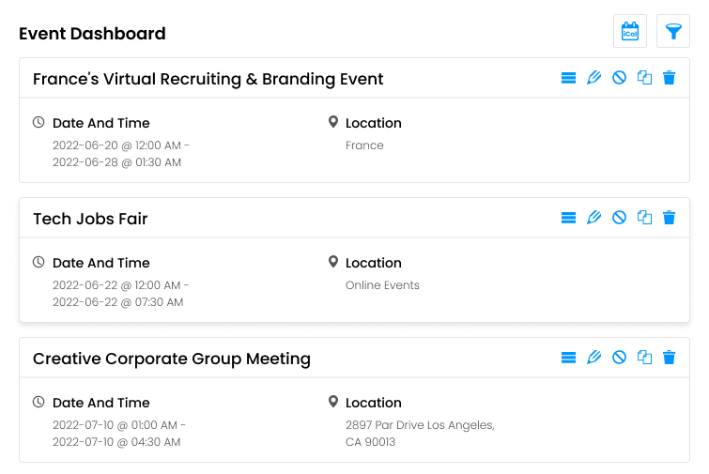The image size is (709, 474).
Task: Duplicate the Creative Corporate Group Meeting event
Action: click(x=644, y=358)
